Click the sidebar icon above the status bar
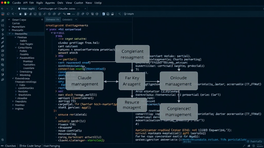 point(3,140)
